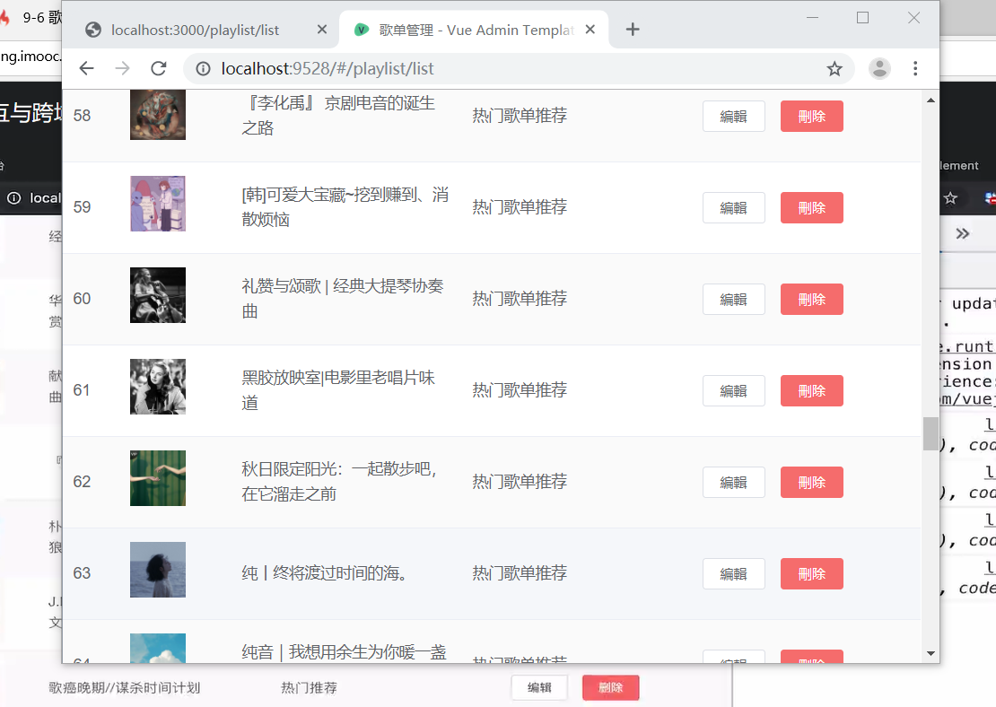996x707 pixels.
Task: Delete playlist row 62
Action: click(812, 482)
